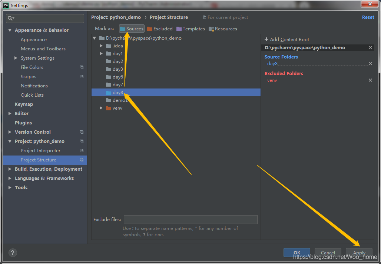The width and height of the screenshot is (381, 264).
Task: Click For current project label icon
Action: pyautogui.click(x=204, y=17)
